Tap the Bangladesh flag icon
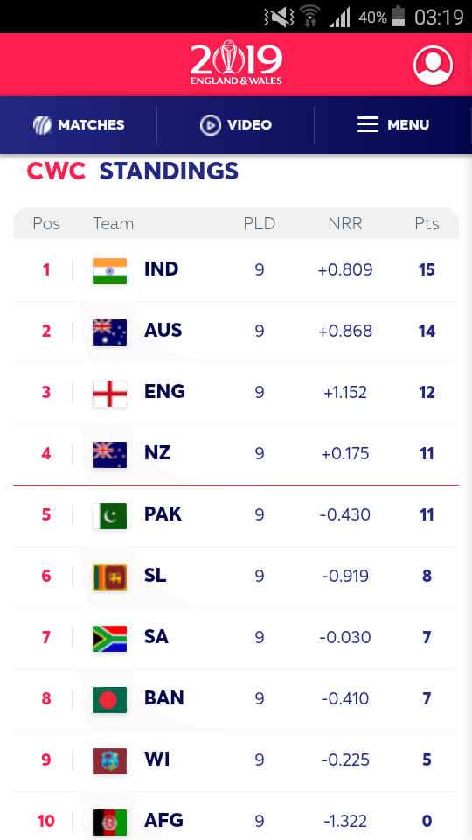The image size is (472, 840). 110,700
